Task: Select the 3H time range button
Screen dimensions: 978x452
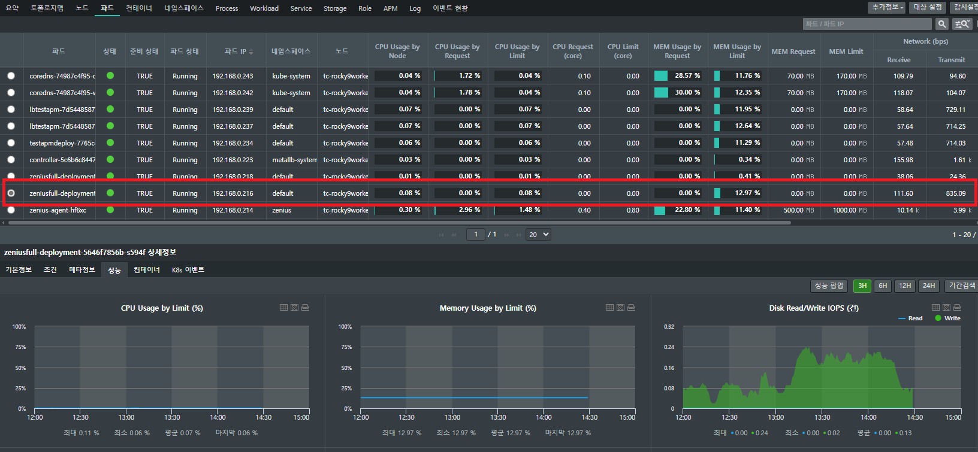Action: 862,286
